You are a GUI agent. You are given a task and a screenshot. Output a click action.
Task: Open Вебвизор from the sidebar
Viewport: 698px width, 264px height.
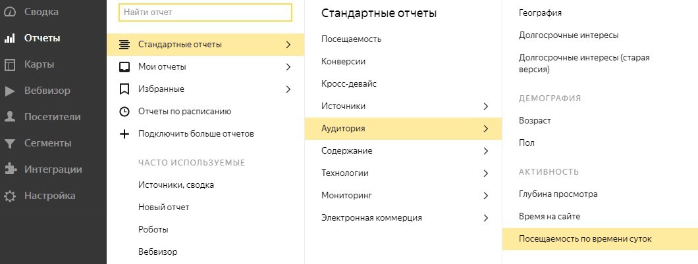tap(47, 91)
